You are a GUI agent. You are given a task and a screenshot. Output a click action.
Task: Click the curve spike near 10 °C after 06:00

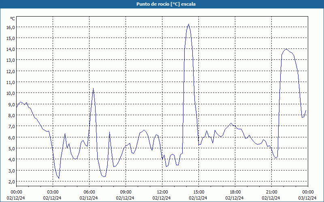coord(94,88)
